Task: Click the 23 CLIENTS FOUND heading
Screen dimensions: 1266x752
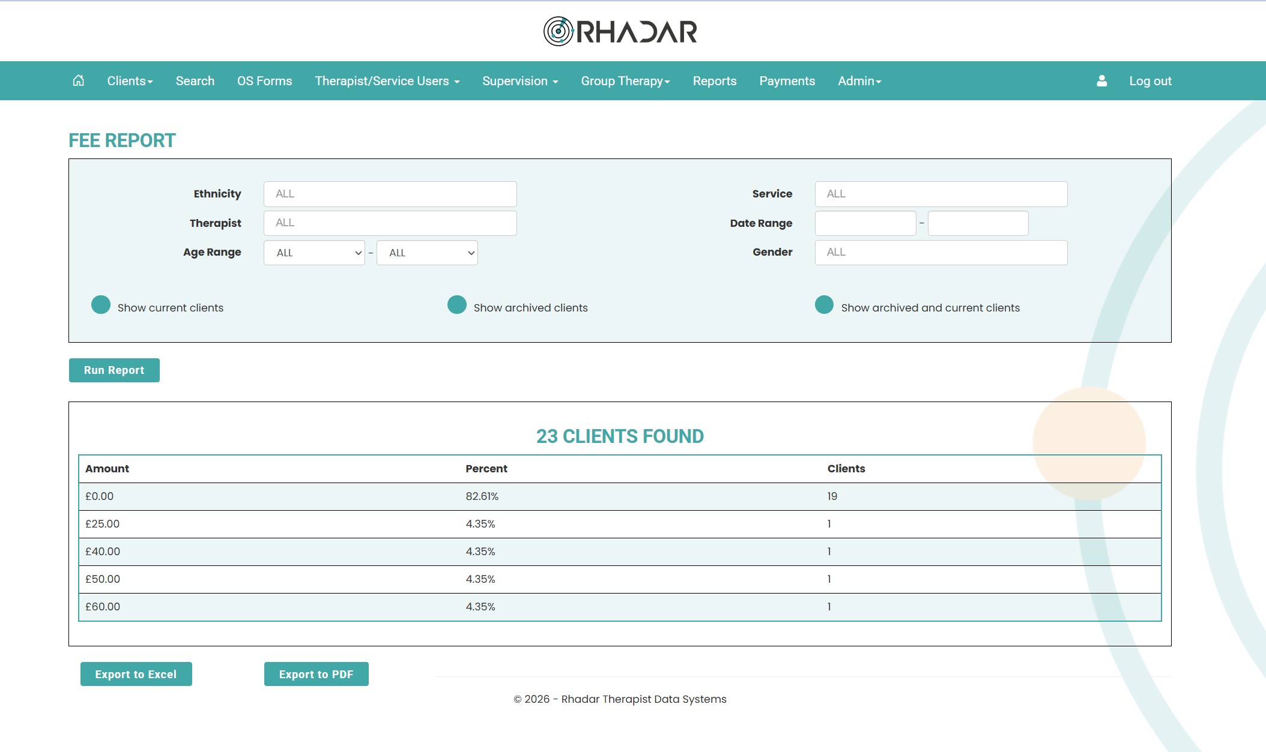Action: pos(620,436)
